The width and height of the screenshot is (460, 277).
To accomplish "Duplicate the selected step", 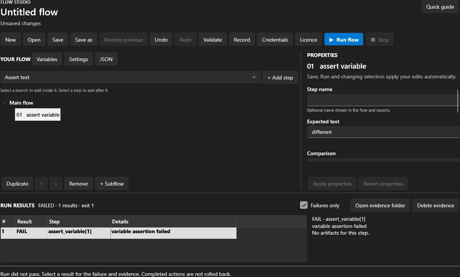I will click(x=17, y=184).
